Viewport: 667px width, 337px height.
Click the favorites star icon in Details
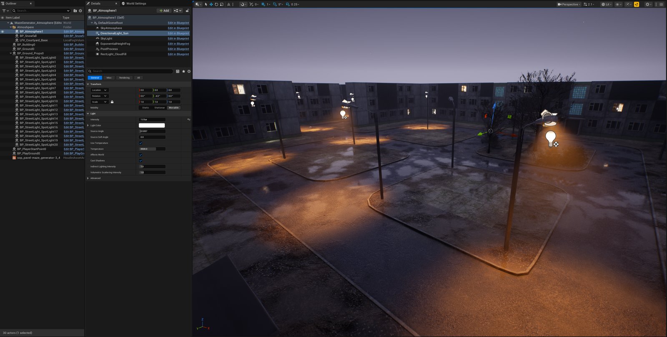point(183,71)
